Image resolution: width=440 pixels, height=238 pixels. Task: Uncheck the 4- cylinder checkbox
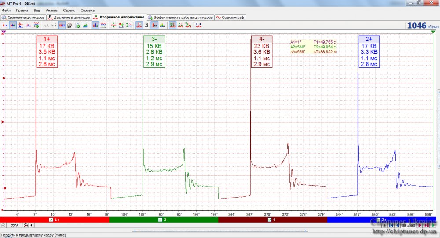pyautogui.click(x=269, y=220)
